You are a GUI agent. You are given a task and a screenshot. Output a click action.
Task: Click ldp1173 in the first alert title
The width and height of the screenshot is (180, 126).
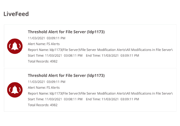pyautogui.click(x=96, y=32)
